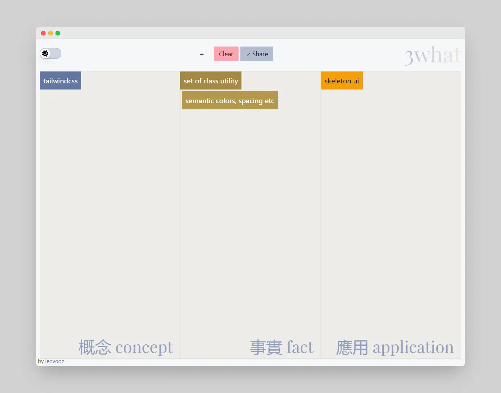Screen dimensions: 501x393
Task: Click the sun icon on the theme switch
Action: click(x=45, y=53)
